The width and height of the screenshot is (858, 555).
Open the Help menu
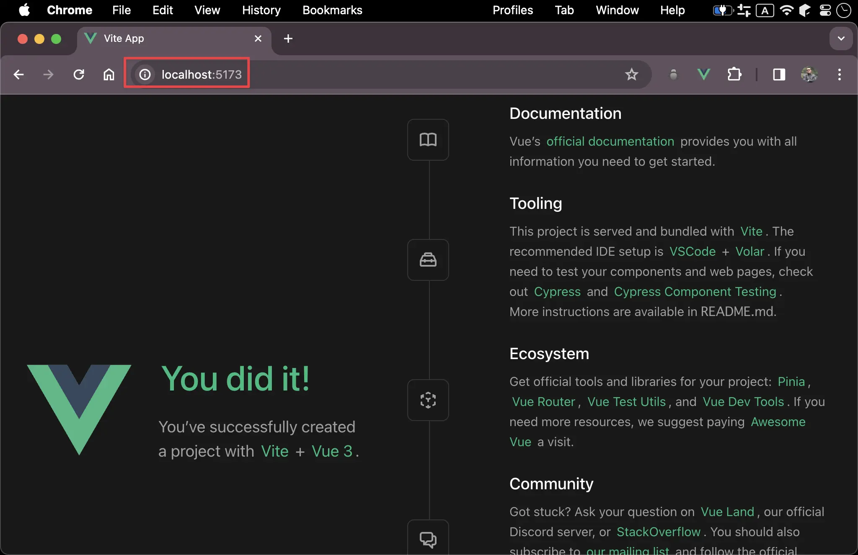pos(672,10)
